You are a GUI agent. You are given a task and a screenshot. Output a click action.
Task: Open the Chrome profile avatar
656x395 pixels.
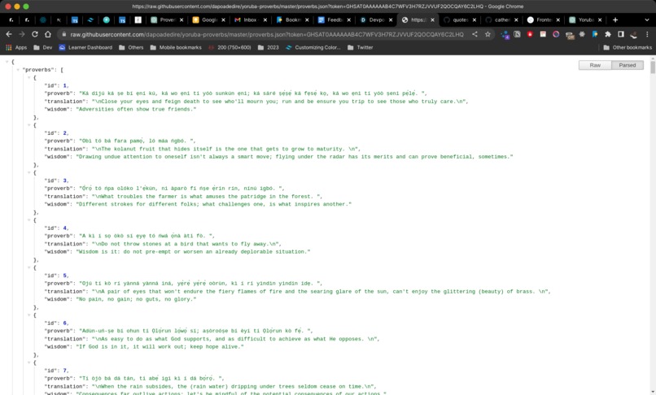634,34
